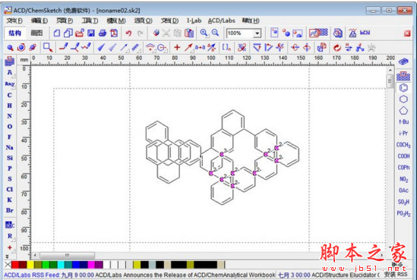Select the Carbon (C) atom button
417x280 pixels.
click(x=10, y=95)
